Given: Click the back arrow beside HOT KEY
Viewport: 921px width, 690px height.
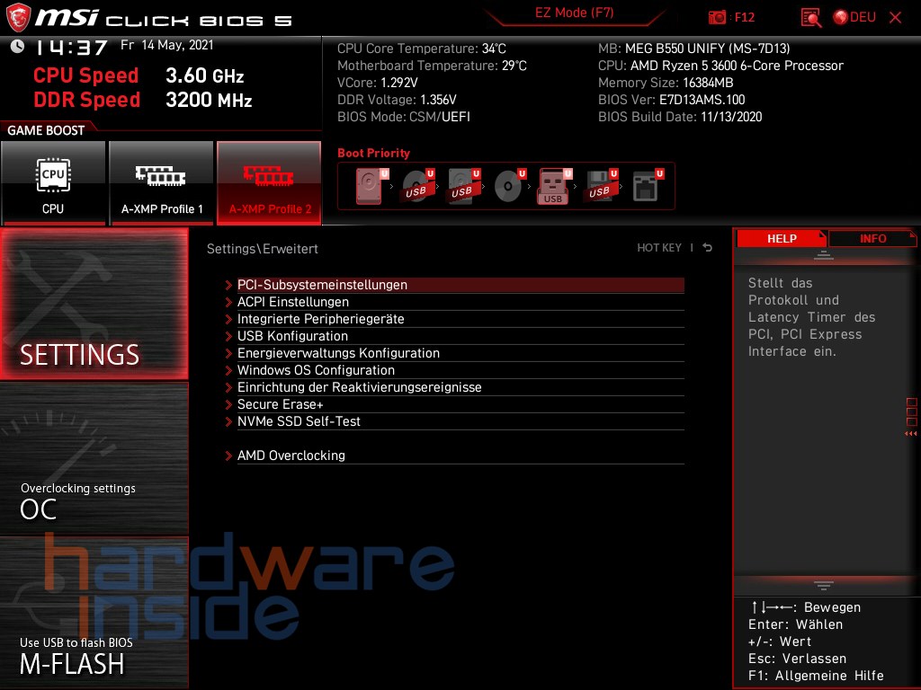Looking at the screenshot, I should coord(707,247).
